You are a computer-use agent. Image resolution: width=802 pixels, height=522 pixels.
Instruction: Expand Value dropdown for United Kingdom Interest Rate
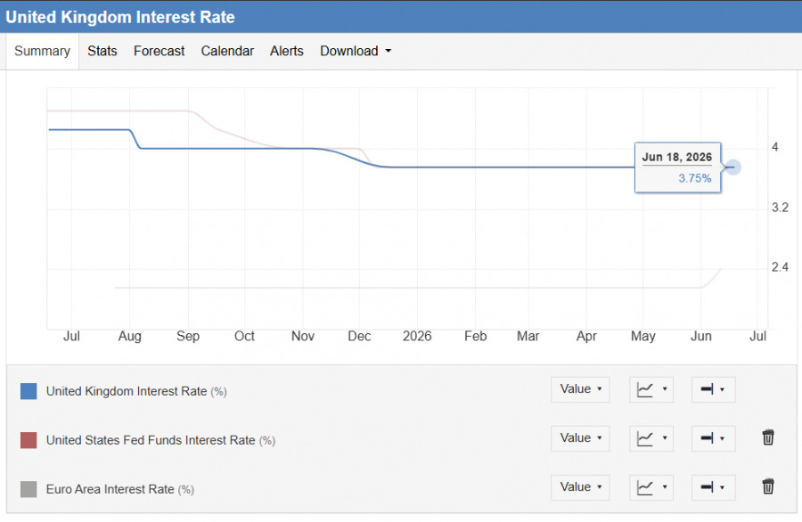580,389
